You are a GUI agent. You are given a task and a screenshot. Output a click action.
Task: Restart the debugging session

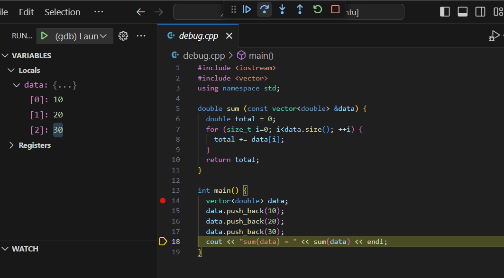pos(318,9)
